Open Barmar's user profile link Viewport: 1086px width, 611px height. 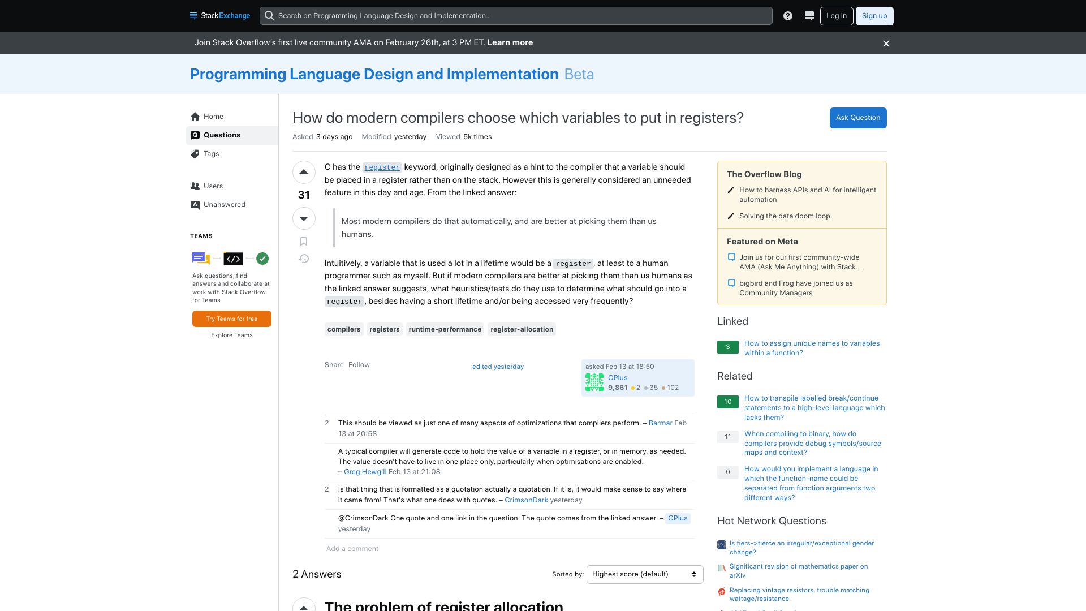(x=660, y=423)
